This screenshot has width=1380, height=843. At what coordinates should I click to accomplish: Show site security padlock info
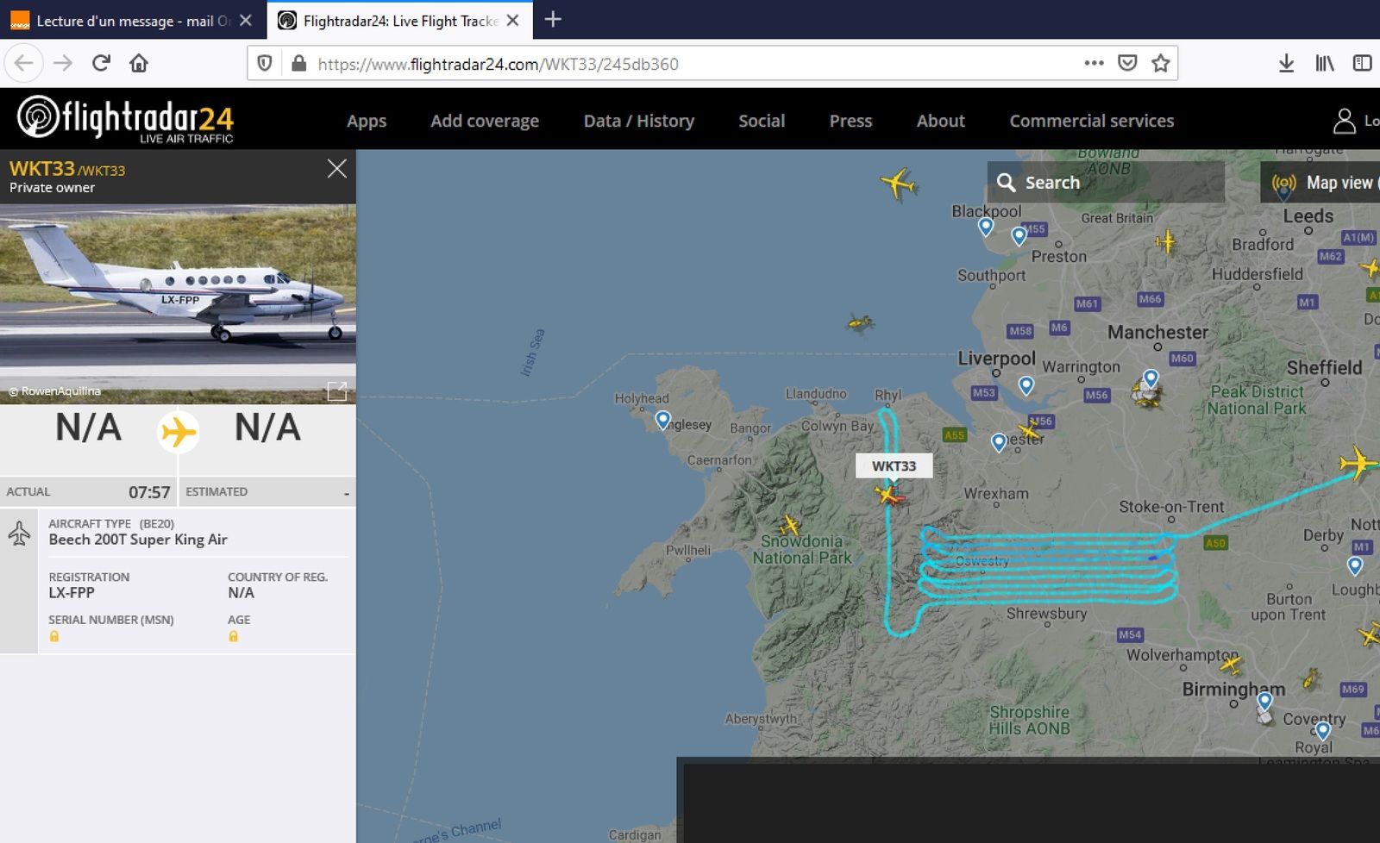[x=298, y=63]
